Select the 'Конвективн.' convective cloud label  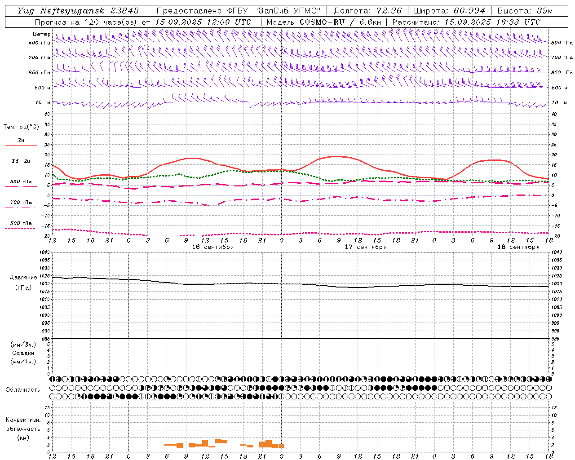click(23, 420)
